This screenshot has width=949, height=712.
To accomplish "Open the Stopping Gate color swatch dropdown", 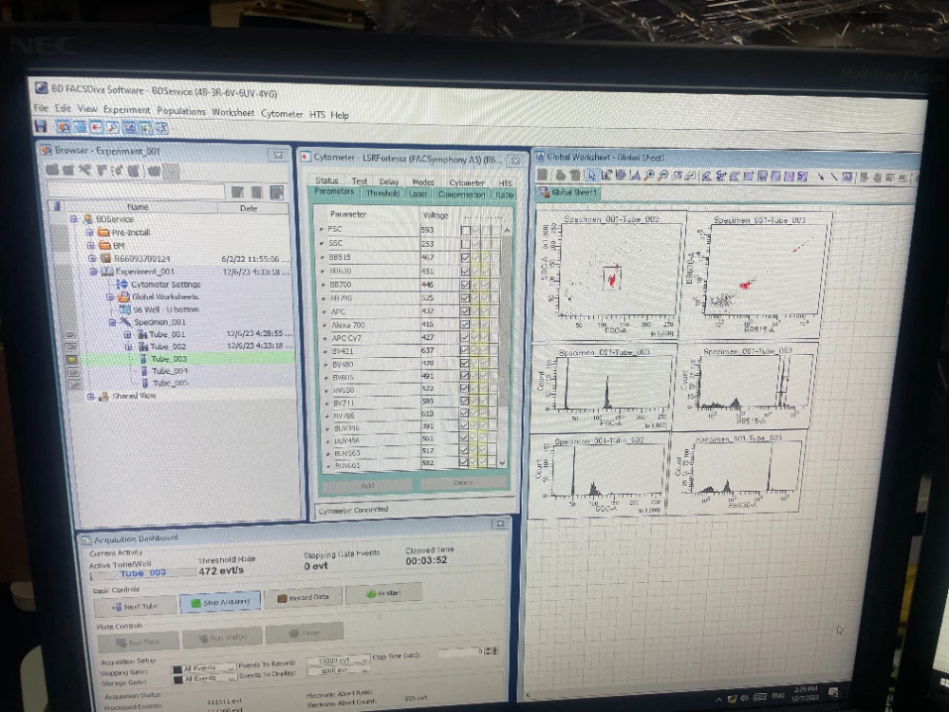I will click(x=177, y=668).
